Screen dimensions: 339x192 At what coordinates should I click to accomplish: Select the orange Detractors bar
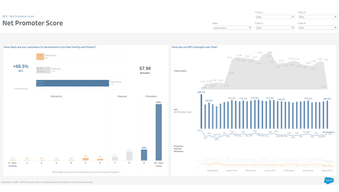point(40,57)
